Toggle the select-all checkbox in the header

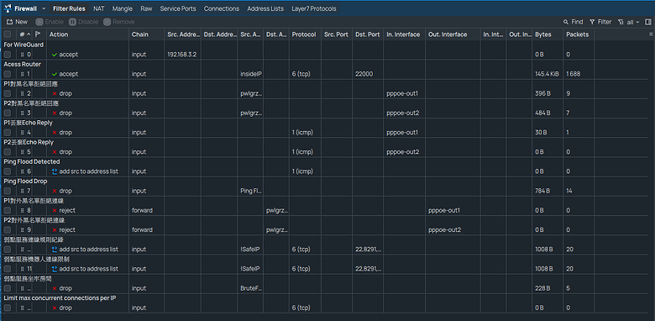8,34
